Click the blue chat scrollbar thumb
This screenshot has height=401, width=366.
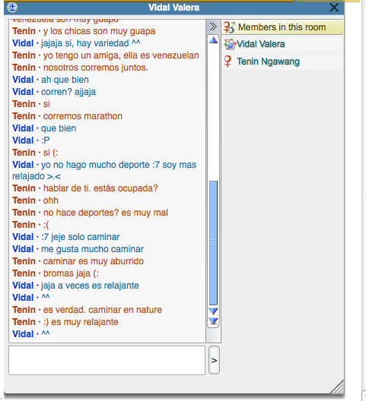(x=213, y=243)
